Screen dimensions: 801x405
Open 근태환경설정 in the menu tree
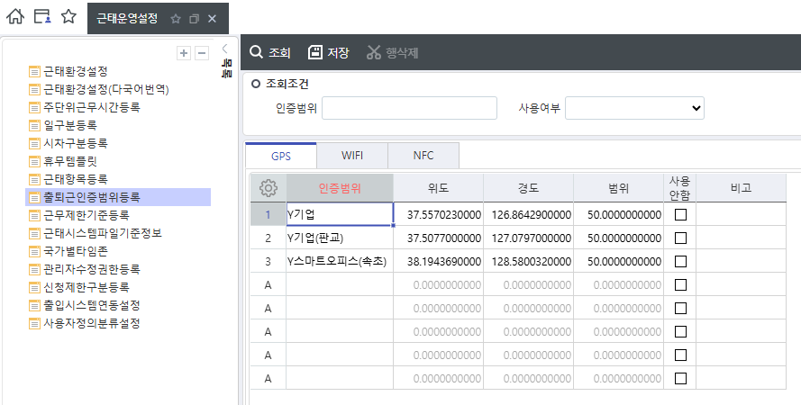(x=75, y=71)
